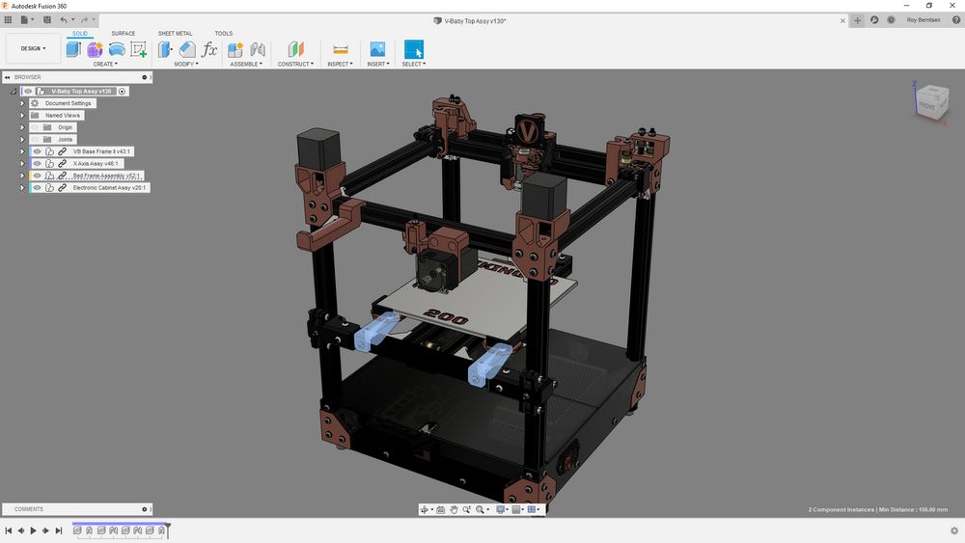Select the Revolve tool icon
This screenshot has height=543, width=965.
click(117, 49)
